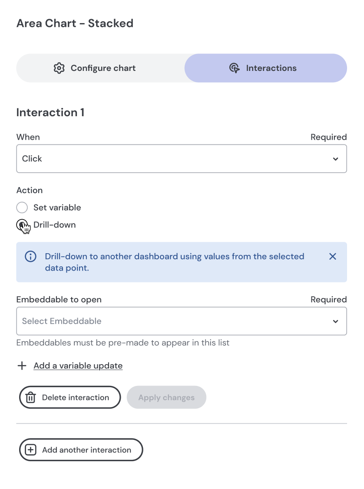Click the Add a variable update link
The width and height of the screenshot is (364, 489).
[78, 365]
